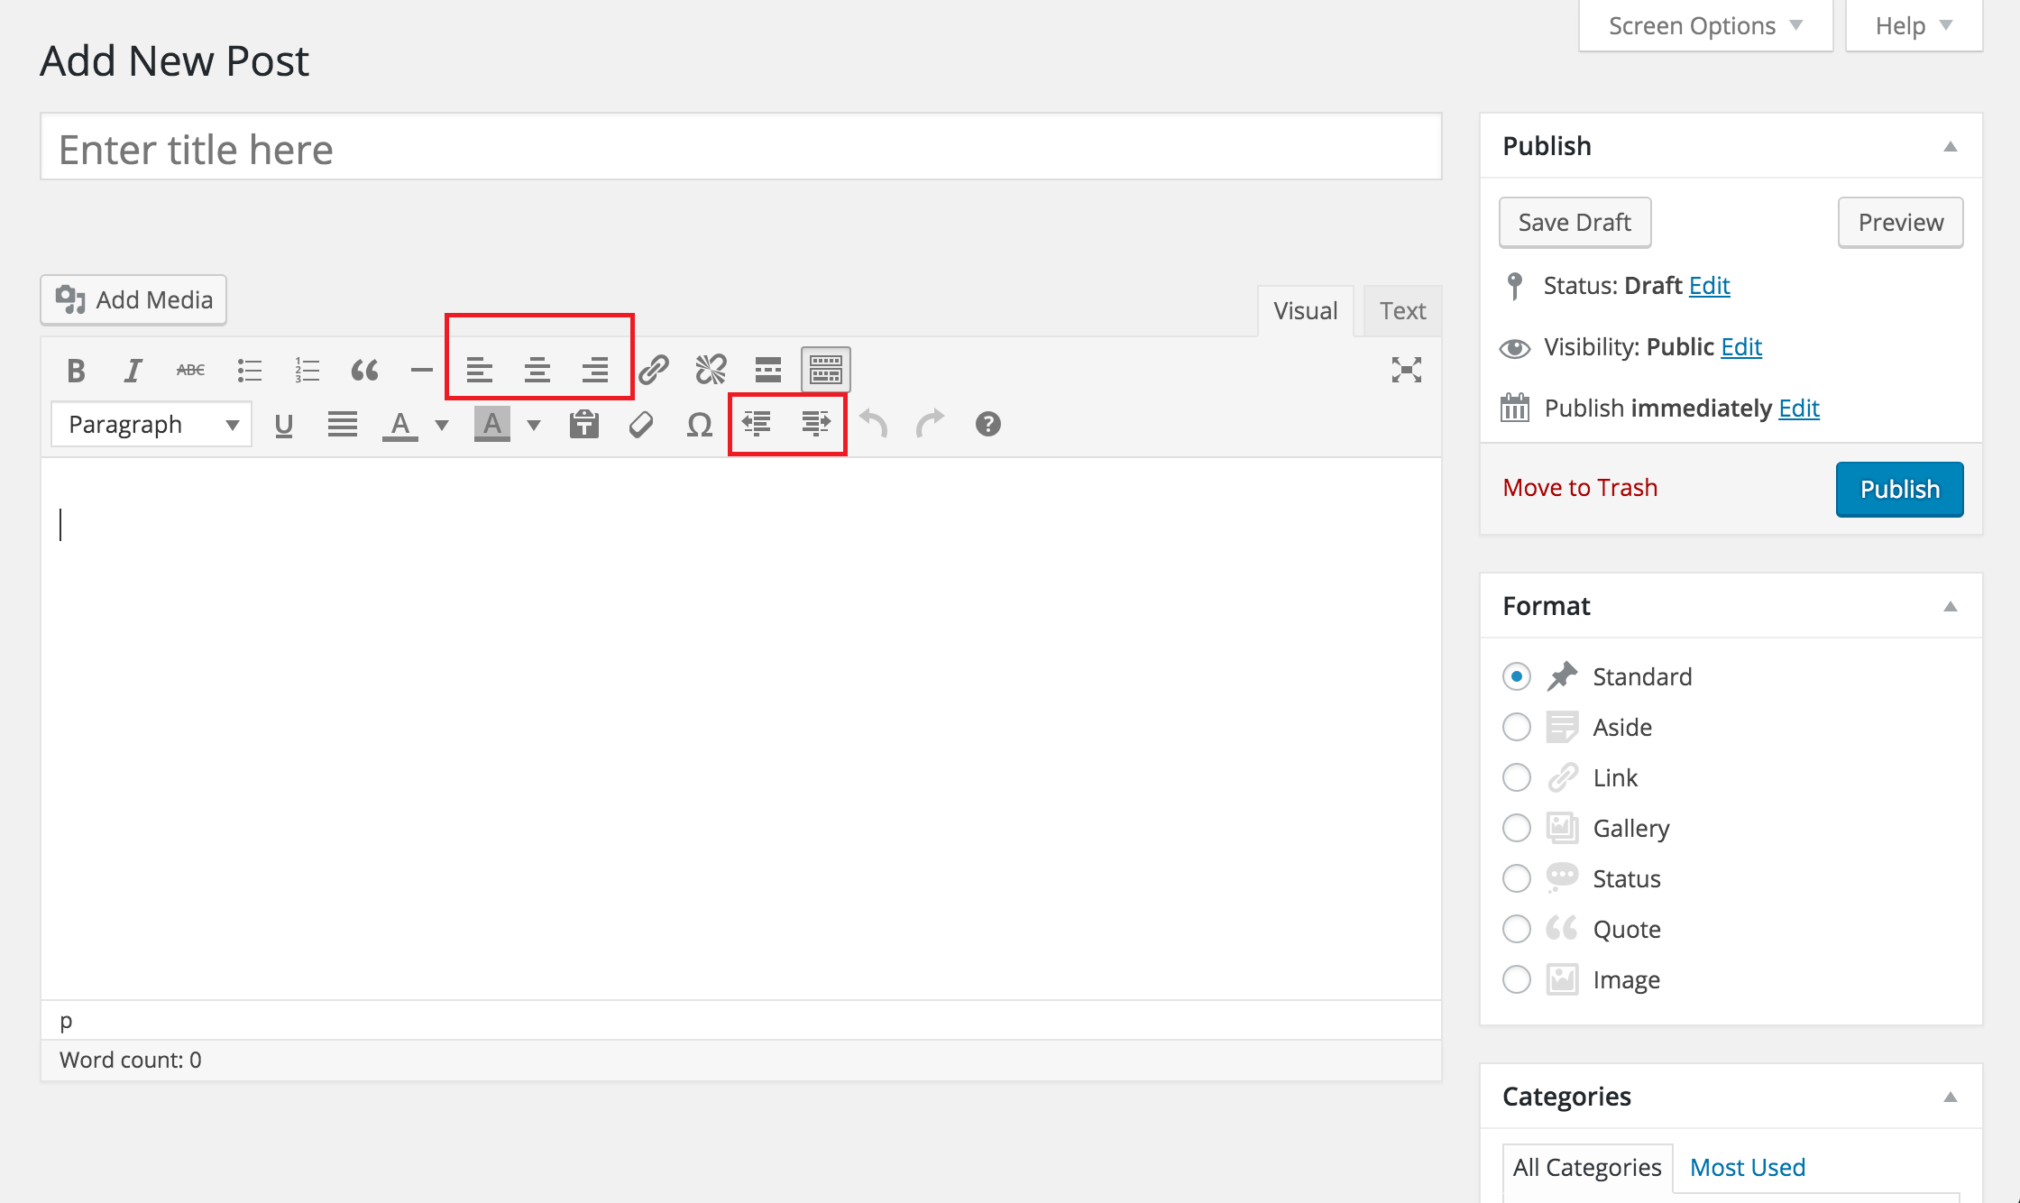Open the Paragraph style dropdown
This screenshot has height=1203, width=2020.
(151, 424)
